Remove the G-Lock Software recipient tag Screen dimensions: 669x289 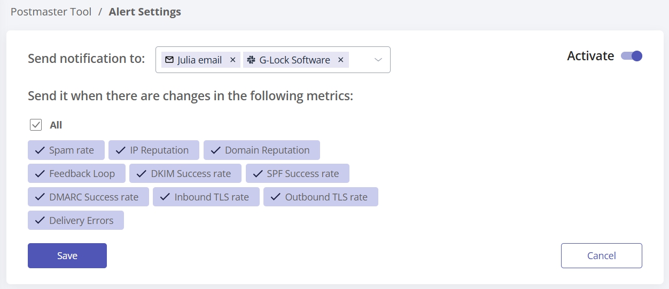(x=340, y=60)
